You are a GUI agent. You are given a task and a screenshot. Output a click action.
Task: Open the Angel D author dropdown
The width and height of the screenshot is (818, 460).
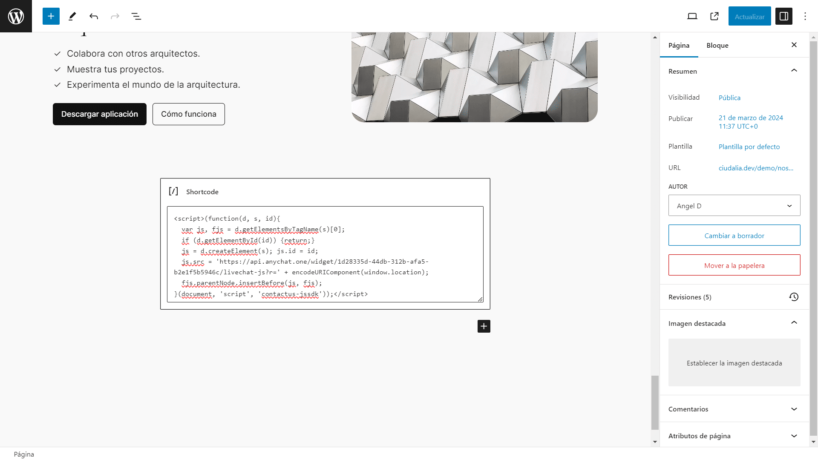tap(734, 206)
